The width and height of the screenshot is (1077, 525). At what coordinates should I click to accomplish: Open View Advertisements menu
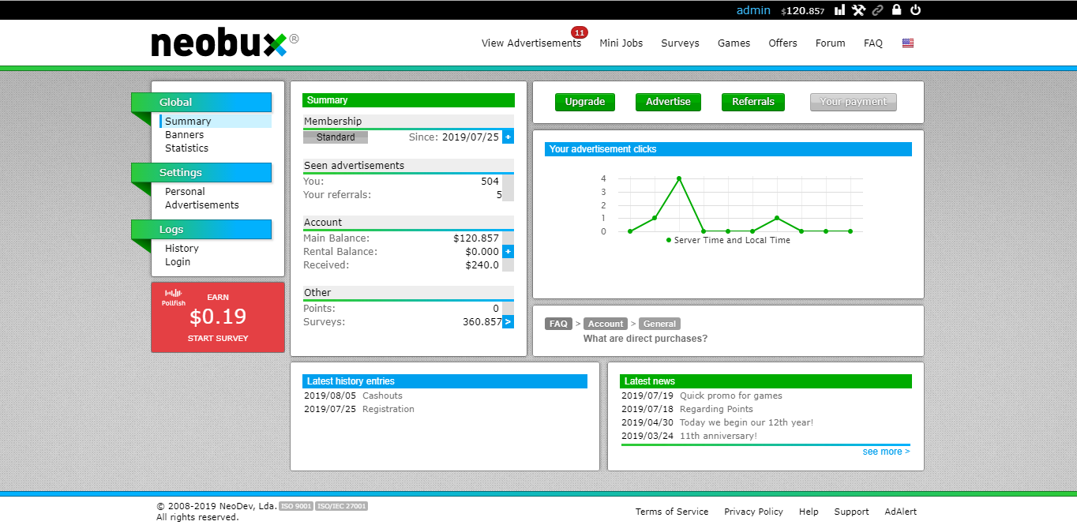531,43
